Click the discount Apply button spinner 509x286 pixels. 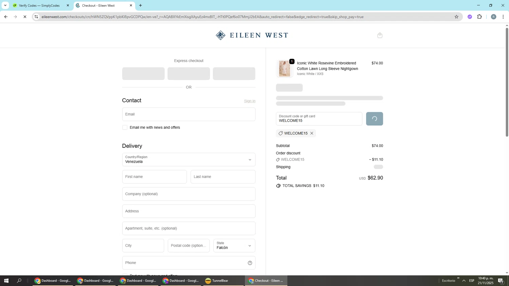(x=374, y=119)
